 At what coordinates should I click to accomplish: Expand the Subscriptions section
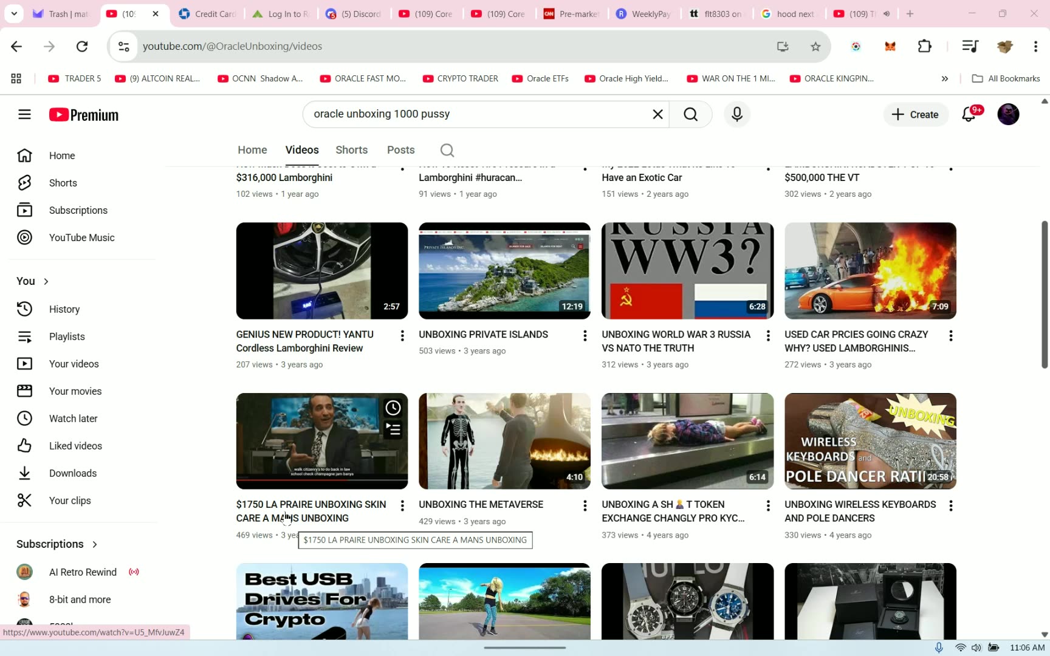point(57,544)
